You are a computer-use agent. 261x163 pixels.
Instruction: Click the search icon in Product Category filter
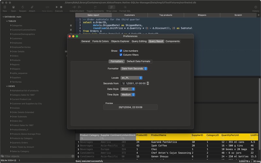(82, 138)
